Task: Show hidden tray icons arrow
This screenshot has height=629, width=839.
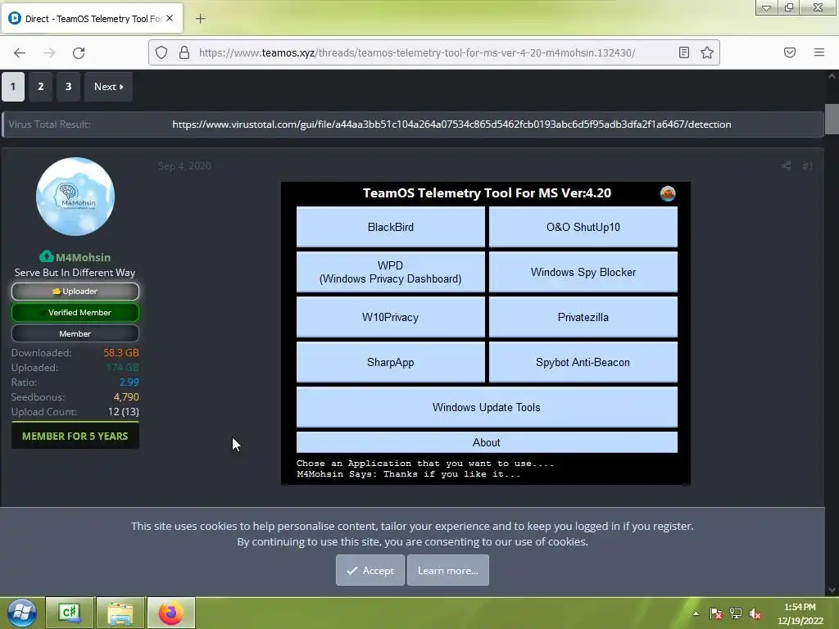Action: pos(696,613)
